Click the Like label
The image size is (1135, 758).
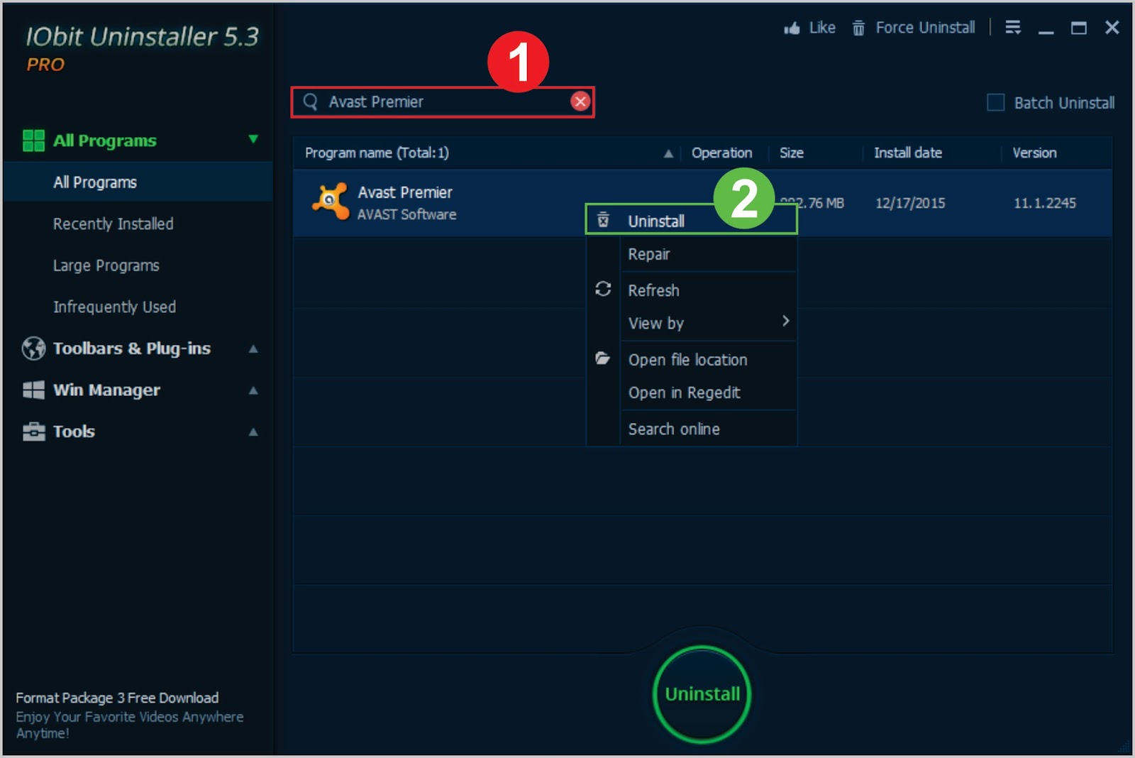[822, 28]
